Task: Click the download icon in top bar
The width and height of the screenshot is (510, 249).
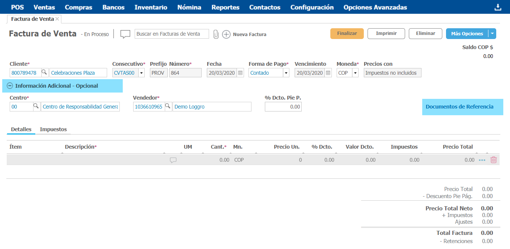Action: click(498, 7)
